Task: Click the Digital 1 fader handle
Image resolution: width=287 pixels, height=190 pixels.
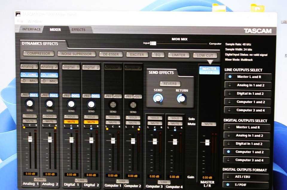Action: [x=71, y=140]
